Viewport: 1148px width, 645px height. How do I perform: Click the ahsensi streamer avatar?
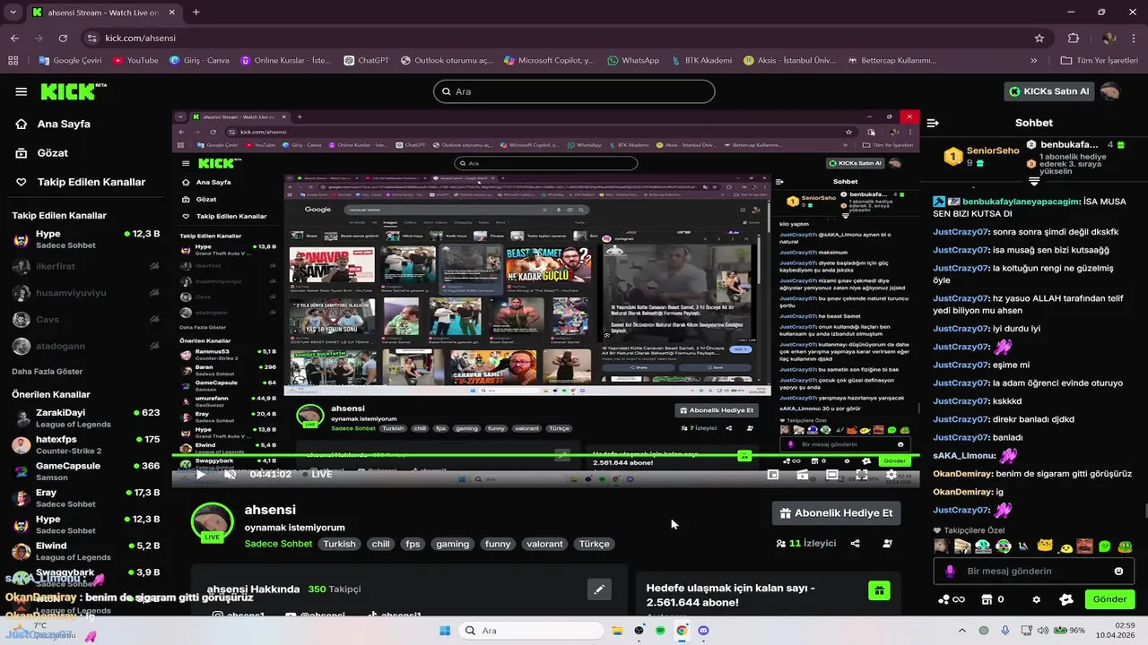(213, 522)
